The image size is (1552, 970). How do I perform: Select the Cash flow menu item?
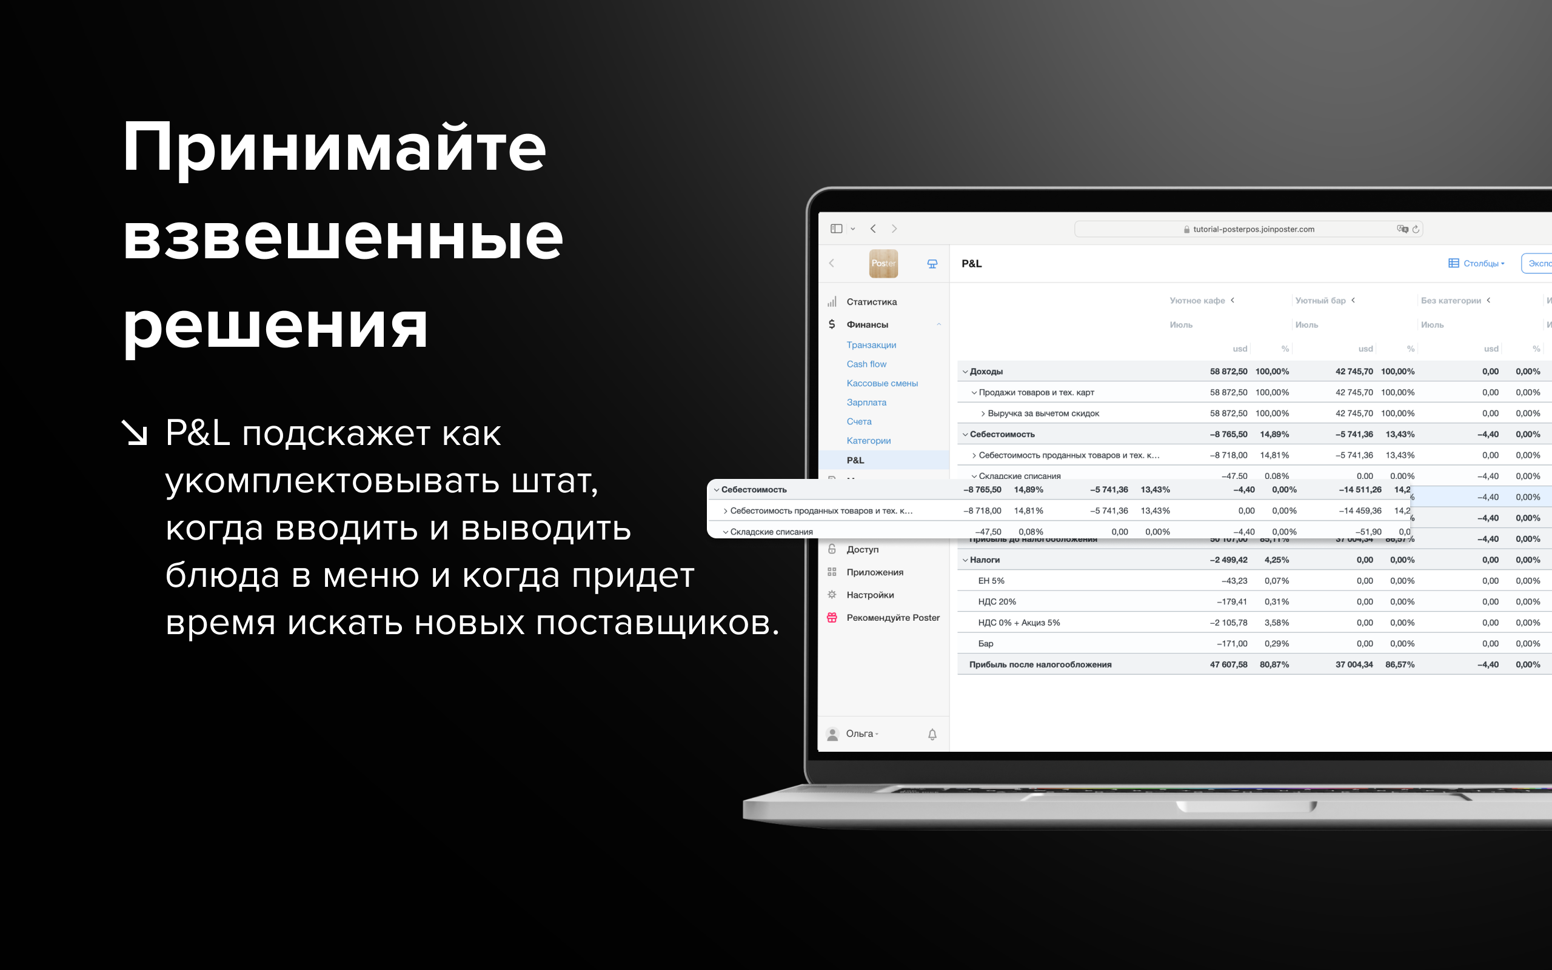coord(871,364)
